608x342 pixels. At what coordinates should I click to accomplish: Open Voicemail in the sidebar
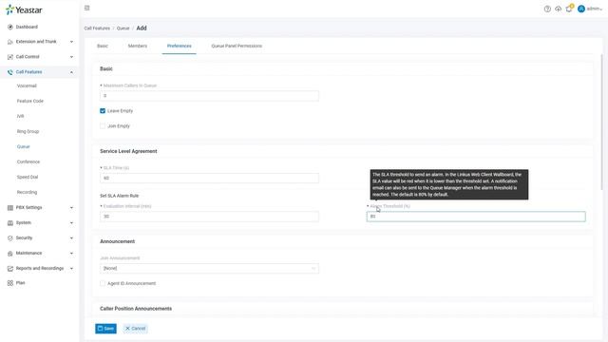click(x=27, y=85)
